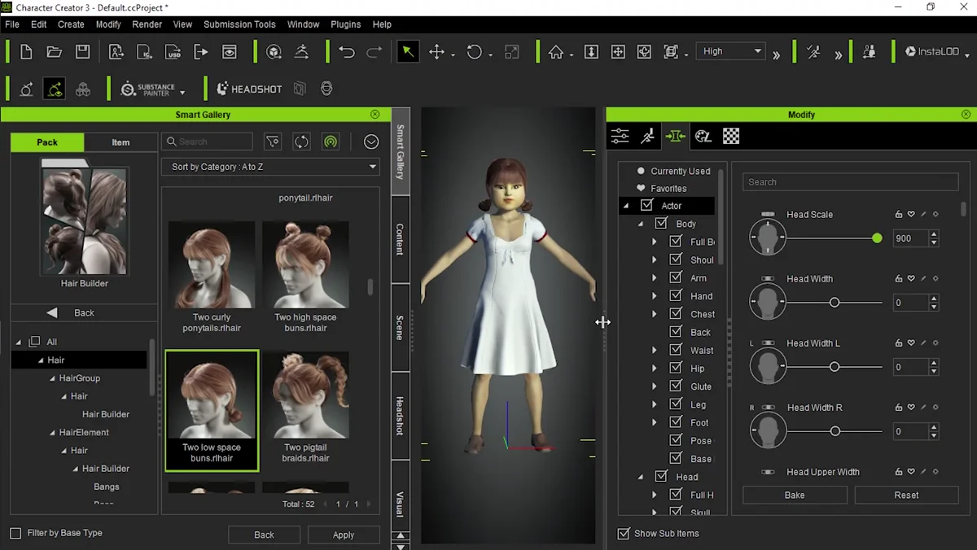
Task: Toggle the Actor checkbox
Action: [647, 206]
